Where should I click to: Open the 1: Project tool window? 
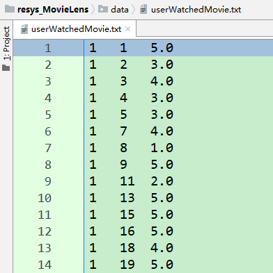6,43
